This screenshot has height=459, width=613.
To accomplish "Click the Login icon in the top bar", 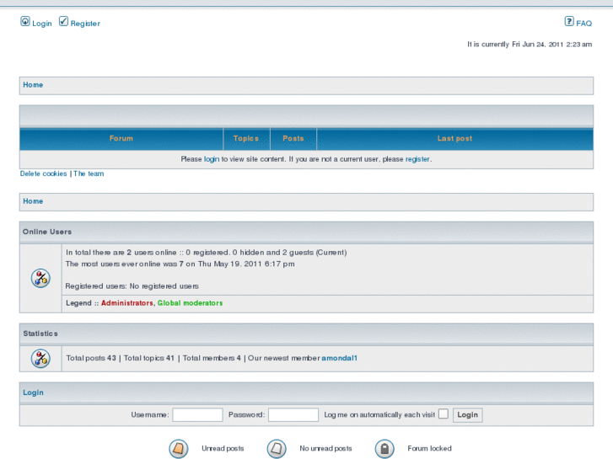I will (25, 21).
